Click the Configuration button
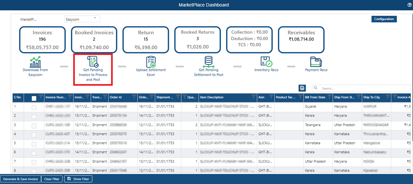Image resolution: width=413 pixels, height=184 pixels. point(384,19)
